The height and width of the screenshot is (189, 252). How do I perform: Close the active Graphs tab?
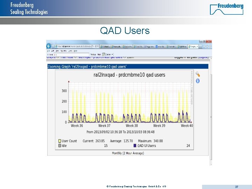click(197, 47)
